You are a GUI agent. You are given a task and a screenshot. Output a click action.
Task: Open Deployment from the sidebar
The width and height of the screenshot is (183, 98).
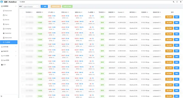click(8, 11)
